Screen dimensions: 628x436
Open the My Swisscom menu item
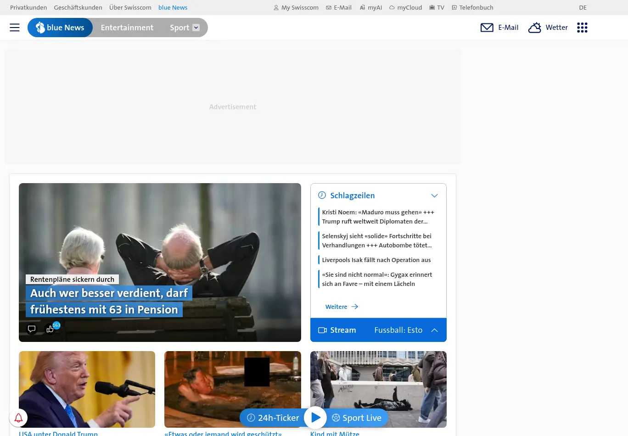click(296, 7)
